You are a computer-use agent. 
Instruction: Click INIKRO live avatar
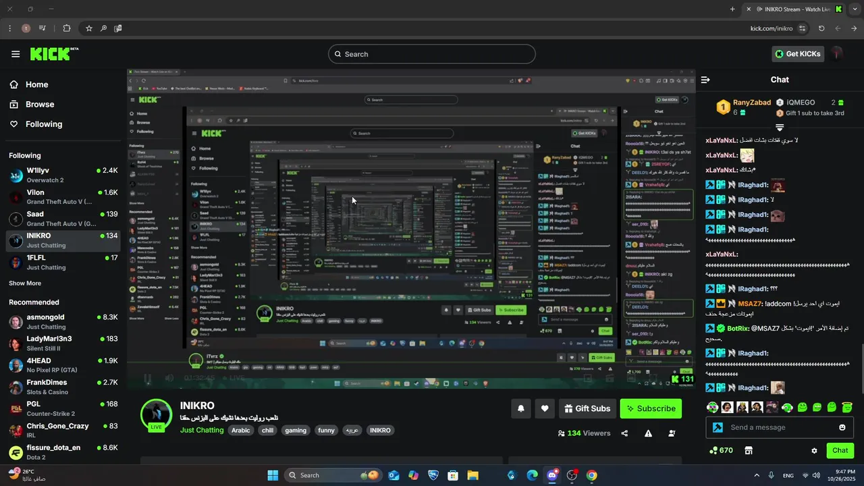coord(156,415)
